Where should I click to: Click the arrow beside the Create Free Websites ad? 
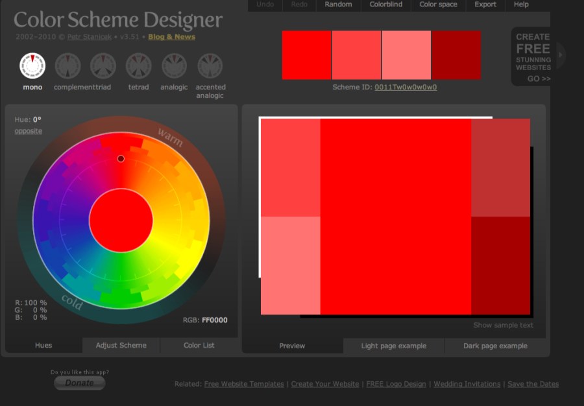561,54
